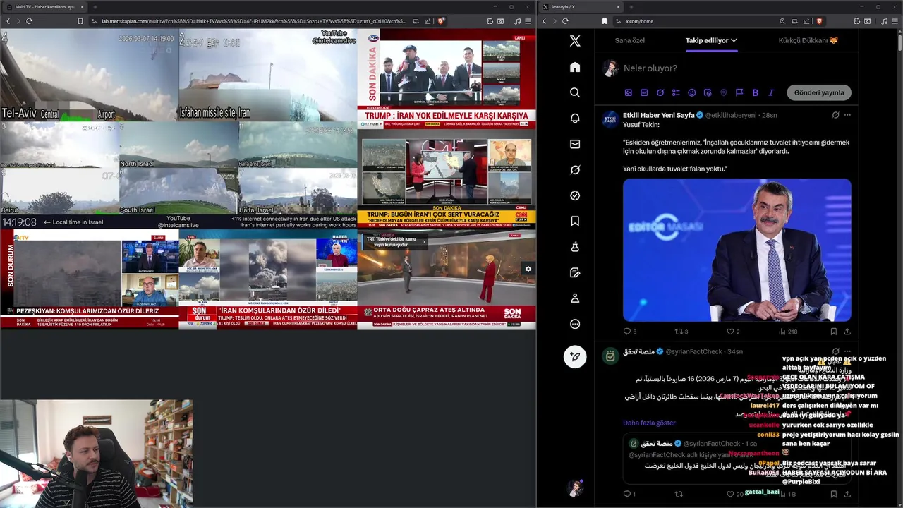Open the Yusuf Tekin post image
Viewport: 903px width, 508px height.
(737, 250)
